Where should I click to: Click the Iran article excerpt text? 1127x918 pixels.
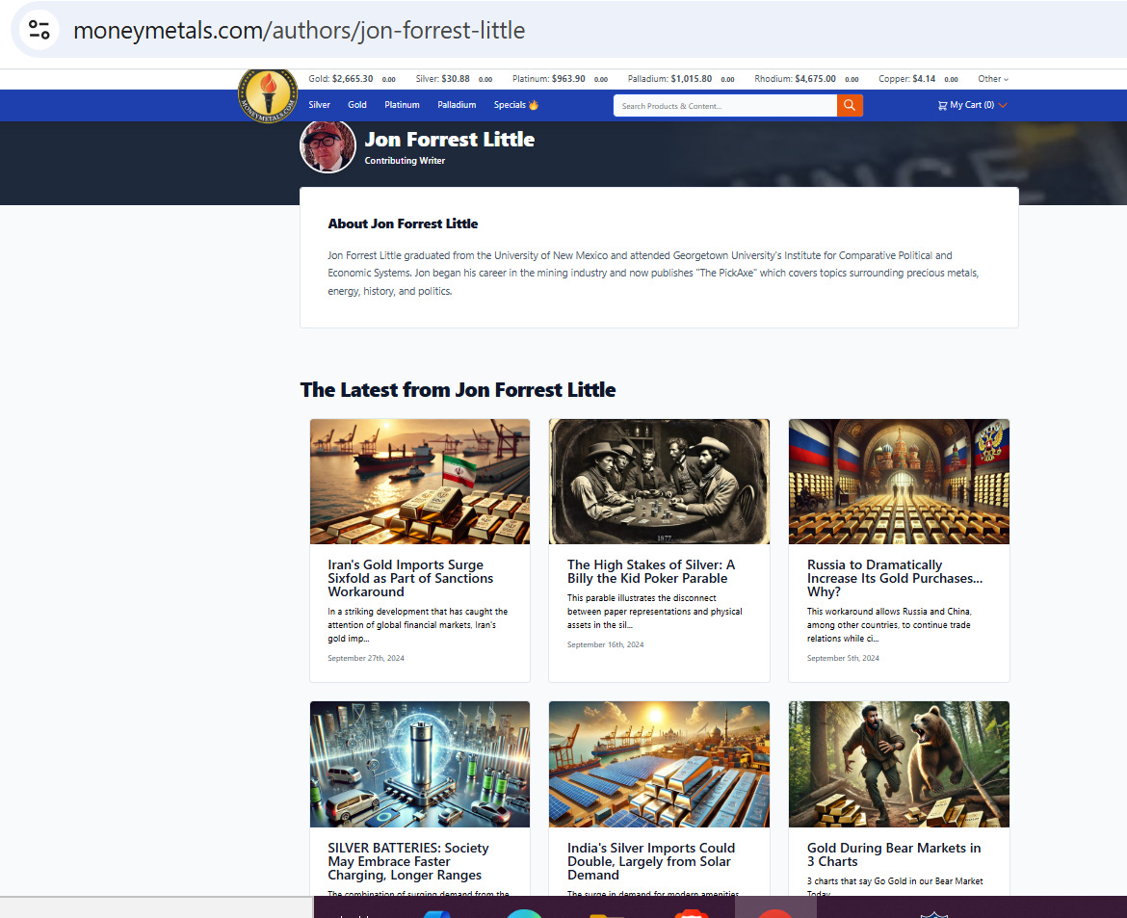(418, 625)
